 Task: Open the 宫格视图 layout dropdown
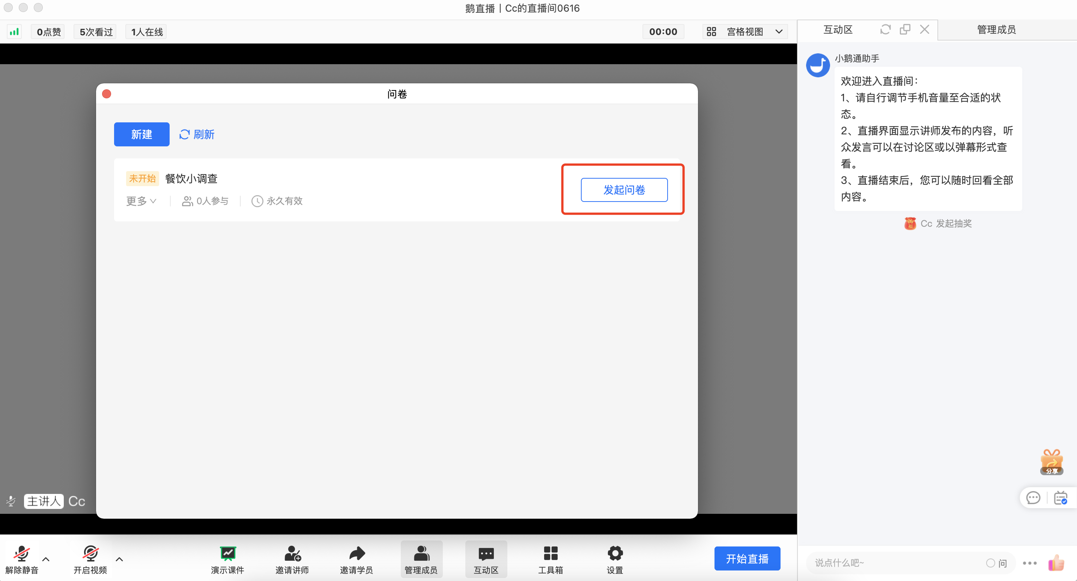(745, 32)
